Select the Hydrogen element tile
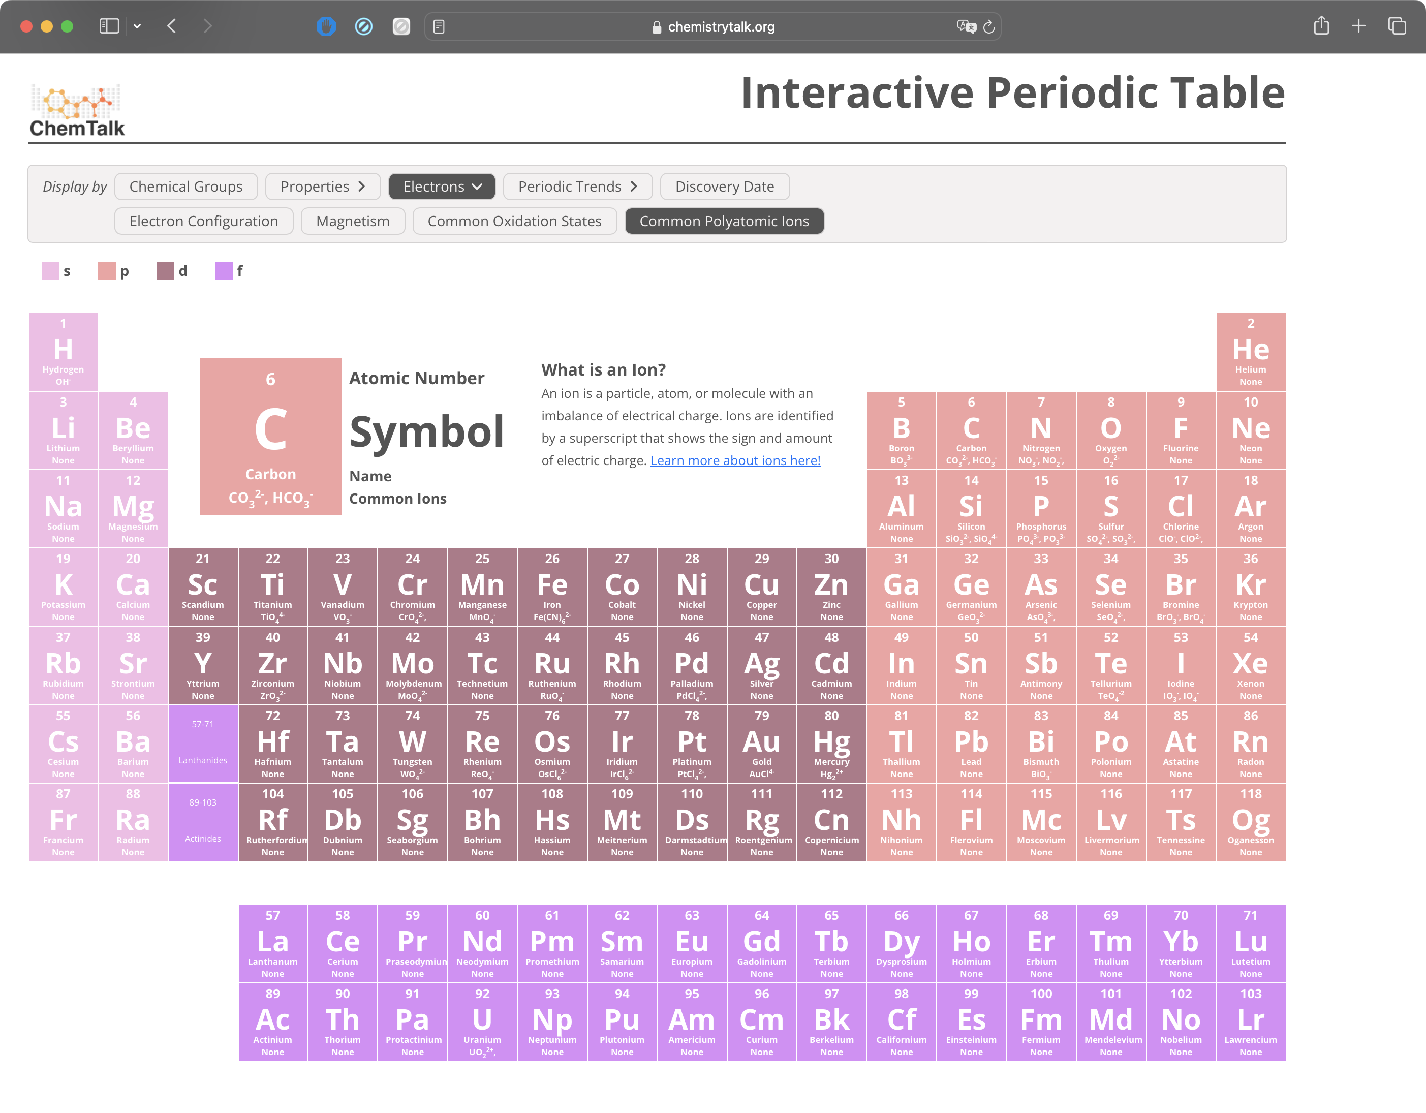 [x=64, y=352]
